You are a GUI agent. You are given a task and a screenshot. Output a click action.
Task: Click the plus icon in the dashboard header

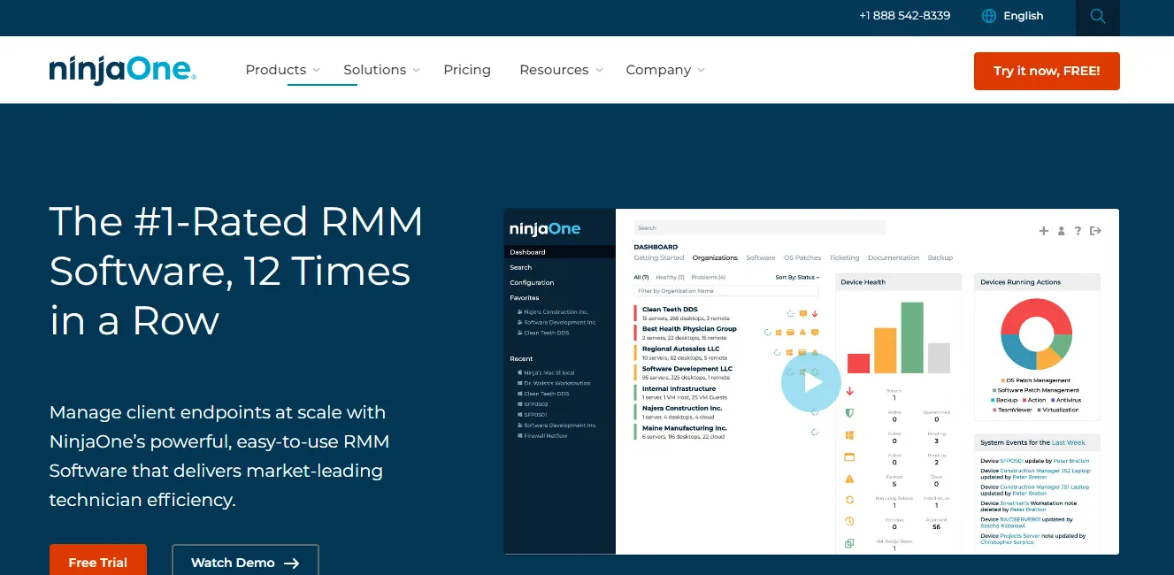pos(1044,231)
